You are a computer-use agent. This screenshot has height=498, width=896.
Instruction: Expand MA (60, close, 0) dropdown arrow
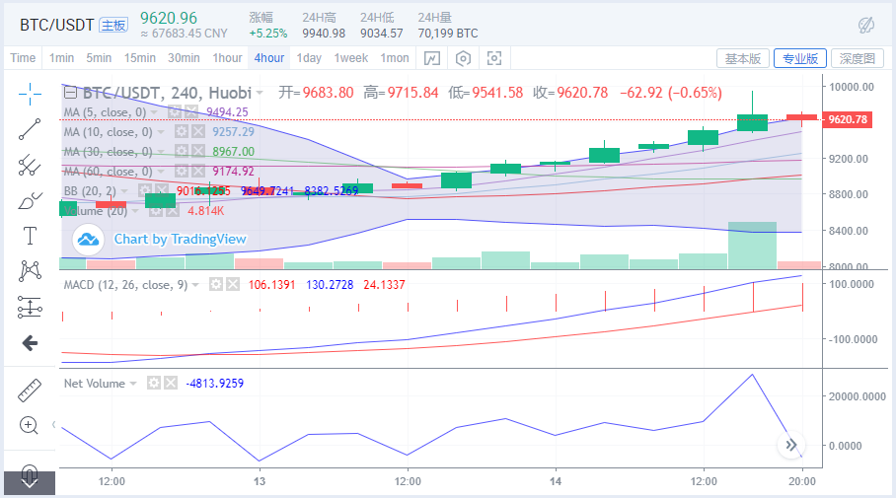coord(161,172)
